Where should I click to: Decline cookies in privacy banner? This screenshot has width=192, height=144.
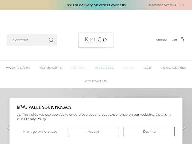(149, 131)
